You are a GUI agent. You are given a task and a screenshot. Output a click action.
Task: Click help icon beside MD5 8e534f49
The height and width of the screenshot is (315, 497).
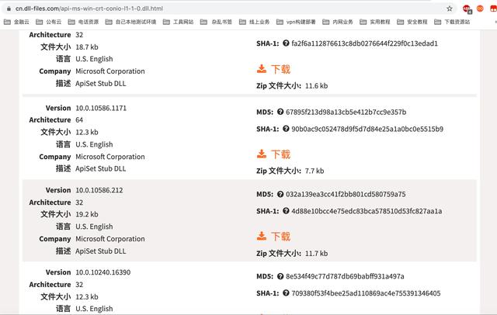[x=280, y=276]
